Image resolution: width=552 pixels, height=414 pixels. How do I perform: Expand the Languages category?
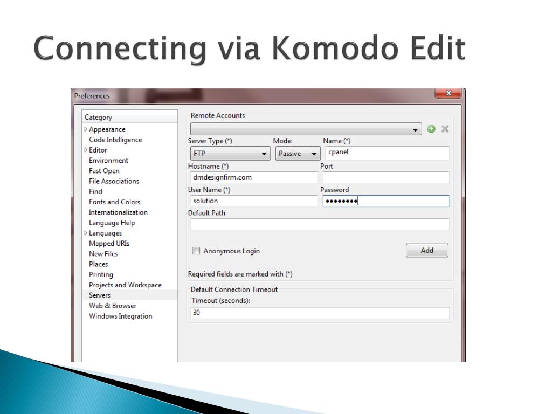(86, 233)
